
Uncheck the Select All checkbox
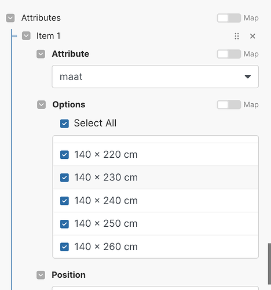click(64, 124)
